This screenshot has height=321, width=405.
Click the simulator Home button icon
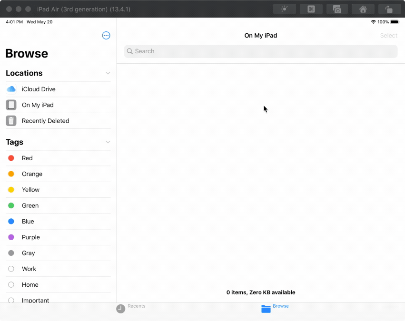(363, 9)
